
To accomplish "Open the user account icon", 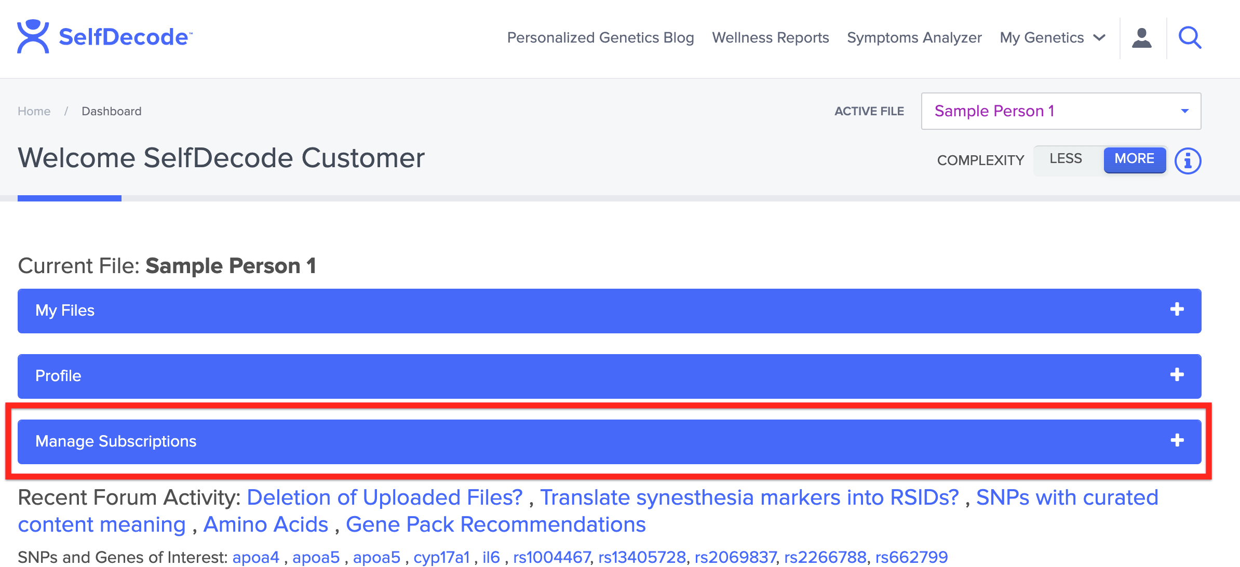I will (1141, 38).
